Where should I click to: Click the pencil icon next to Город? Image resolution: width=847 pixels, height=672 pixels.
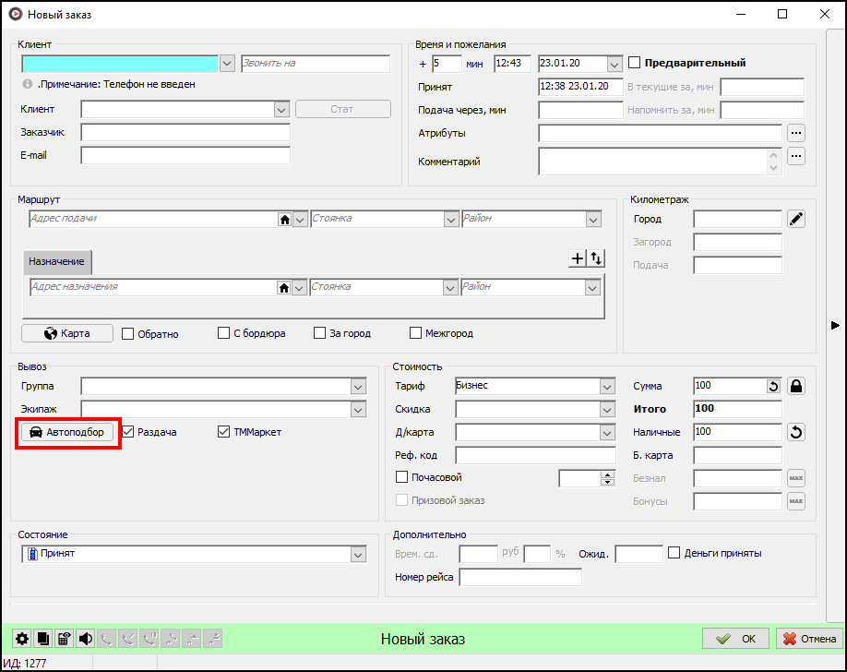click(x=796, y=219)
